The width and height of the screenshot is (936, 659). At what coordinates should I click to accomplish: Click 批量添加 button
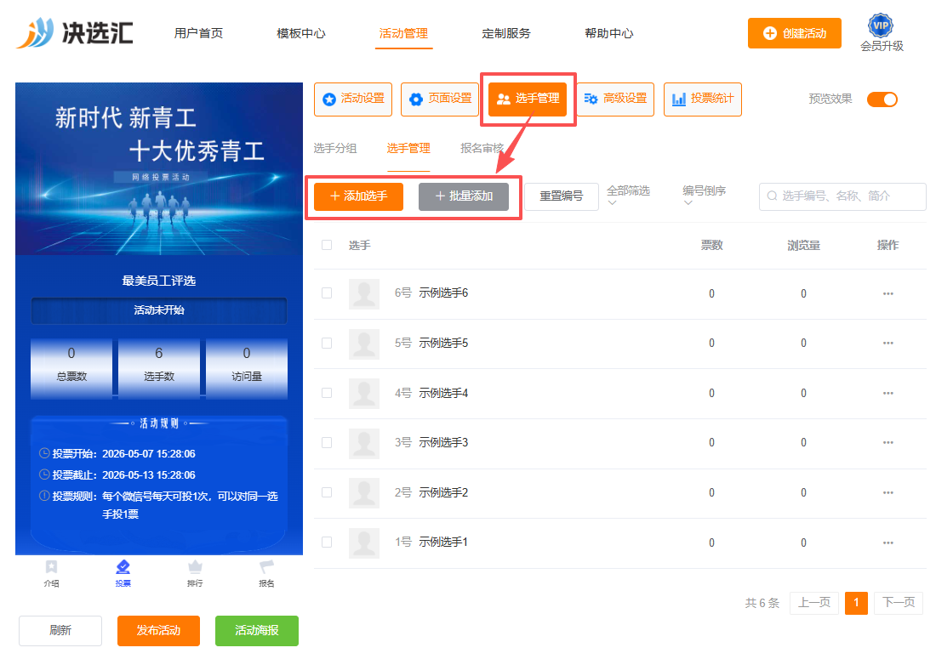coord(464,196)
